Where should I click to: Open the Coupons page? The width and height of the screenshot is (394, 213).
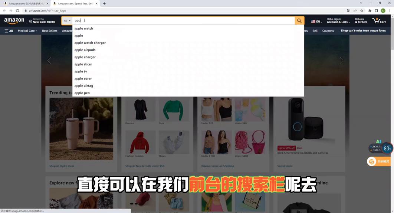pyautogui.click(x=328, y=31)
